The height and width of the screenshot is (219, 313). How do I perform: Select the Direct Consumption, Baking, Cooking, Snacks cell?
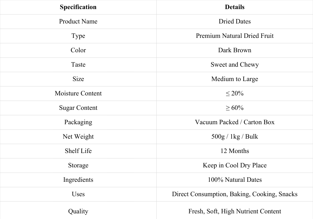[234, 194]
